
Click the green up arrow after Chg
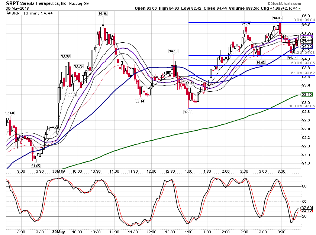tap(300, 9)
